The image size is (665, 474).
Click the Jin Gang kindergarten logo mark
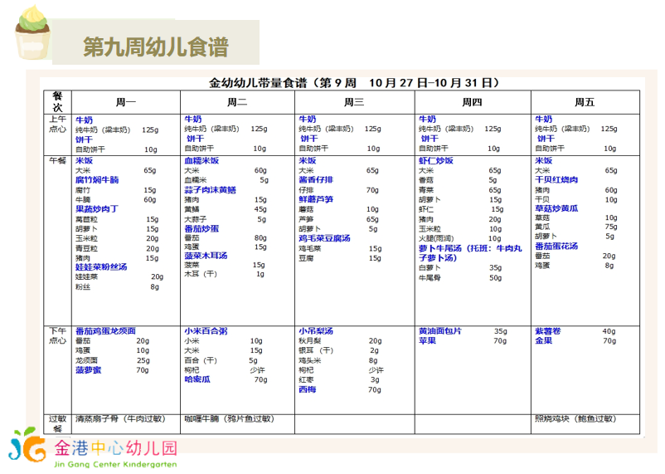[x=27, y=445]
